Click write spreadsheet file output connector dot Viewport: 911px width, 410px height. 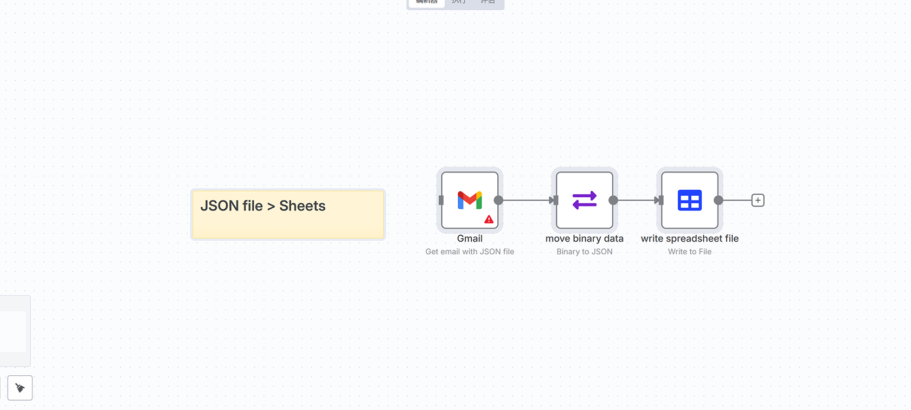[x=718, y=200]
